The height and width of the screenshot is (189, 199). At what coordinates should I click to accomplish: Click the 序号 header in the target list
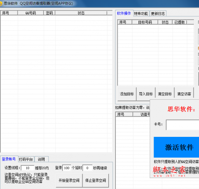[x=125, y=22]
